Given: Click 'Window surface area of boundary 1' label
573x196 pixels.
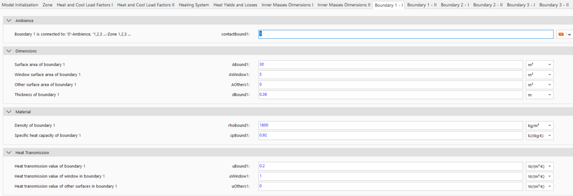Looking at the screenshot, I should pos(48,74).
